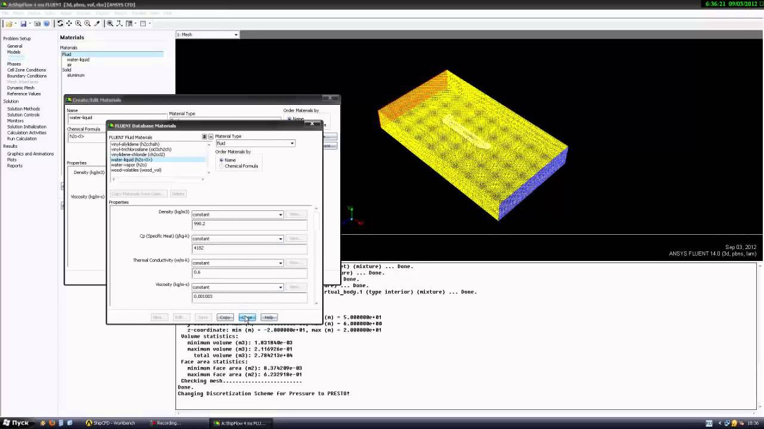Open Dynamic Mesh task page
764x429 pixels.
[x=21, y=88]
